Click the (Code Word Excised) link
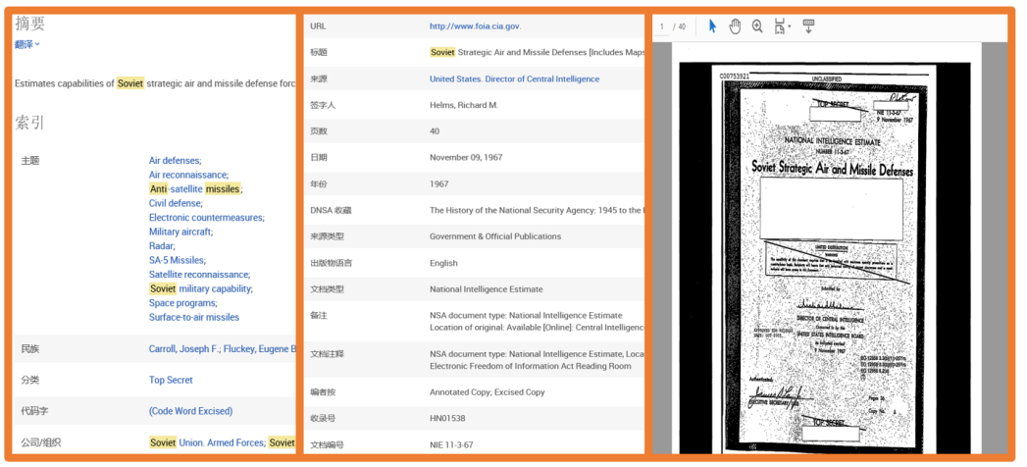This screenshot has height=467, width=1027. pyautogui.click(x=190, y=411)
